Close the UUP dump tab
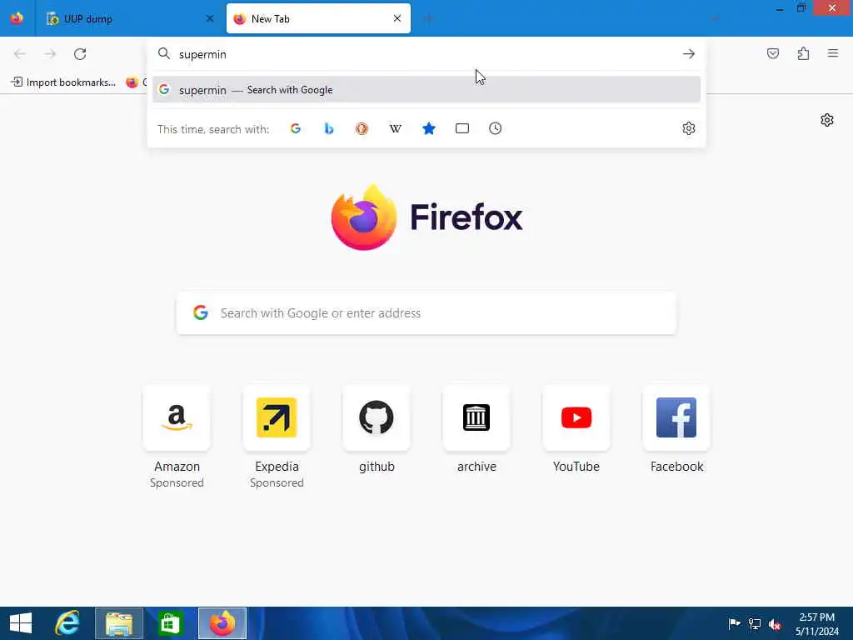The width and height of the screenshot is (853, 640). [x=210, y=18]
